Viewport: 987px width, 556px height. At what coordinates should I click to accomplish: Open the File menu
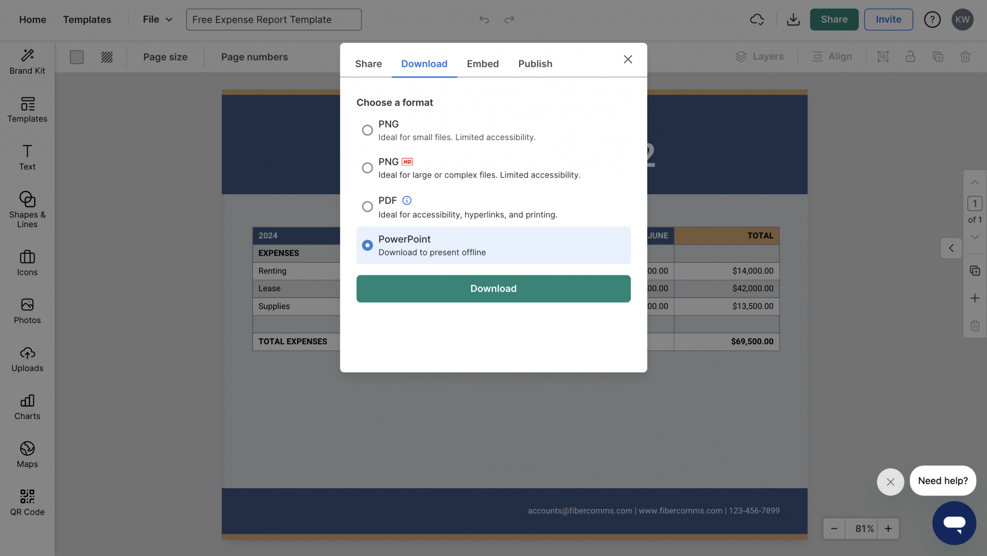157,19
